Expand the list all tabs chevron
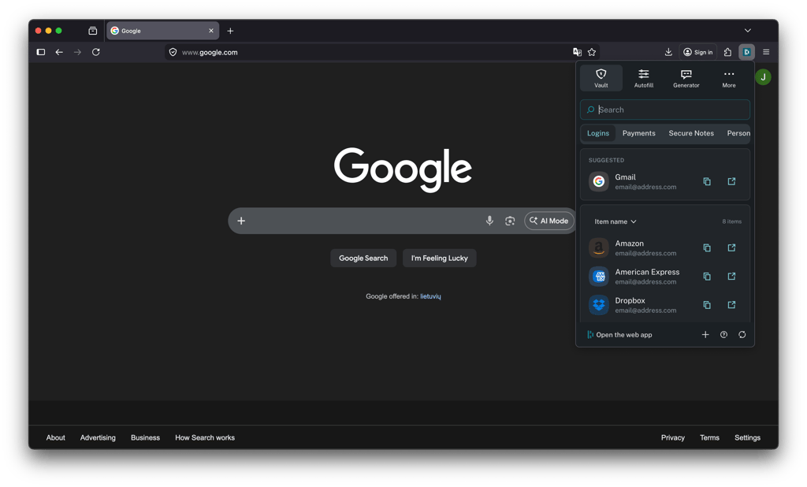 (747, 31)
